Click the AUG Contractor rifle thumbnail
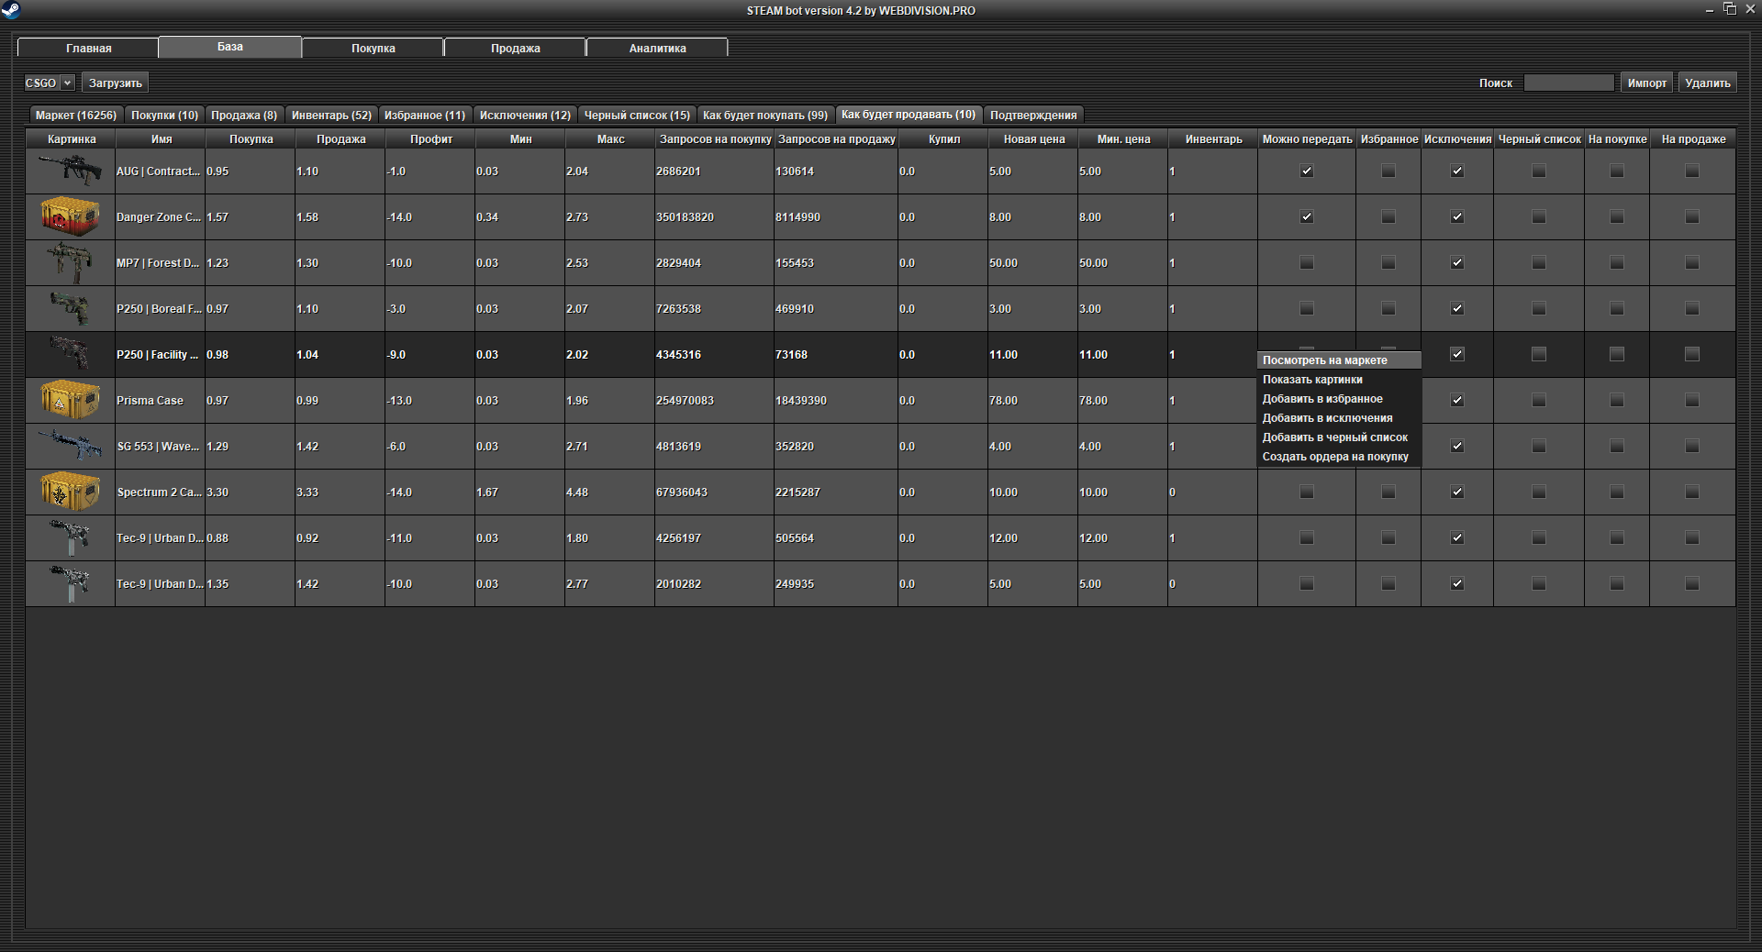 tap(70, 171)
